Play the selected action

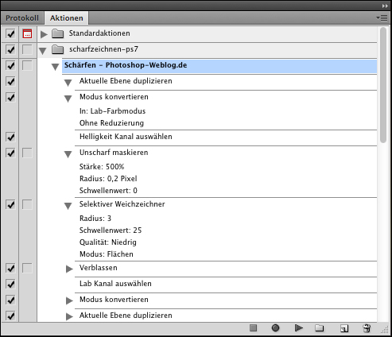coord(299,328)
